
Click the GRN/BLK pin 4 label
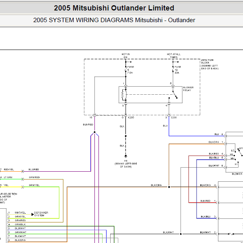pos(20,224)
